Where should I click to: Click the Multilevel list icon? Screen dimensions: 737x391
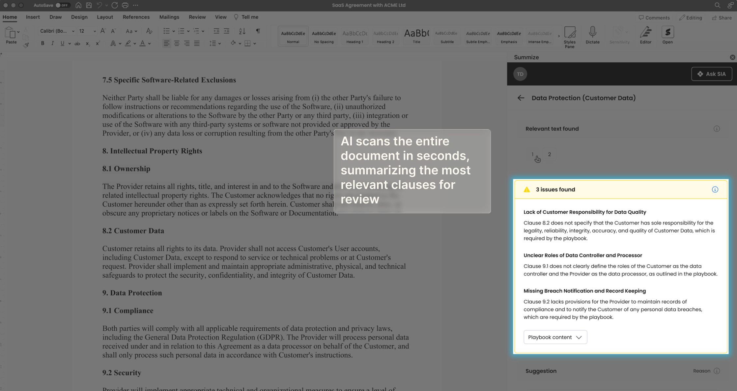click(x=196, y=31)
